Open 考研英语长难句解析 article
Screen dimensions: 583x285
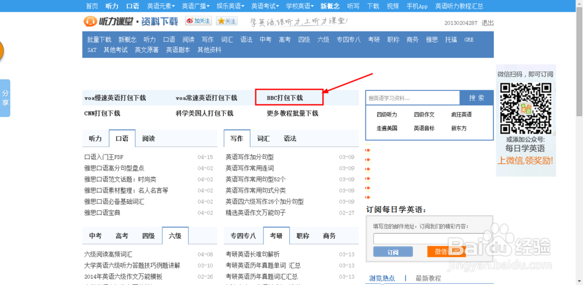pos(252,255)
